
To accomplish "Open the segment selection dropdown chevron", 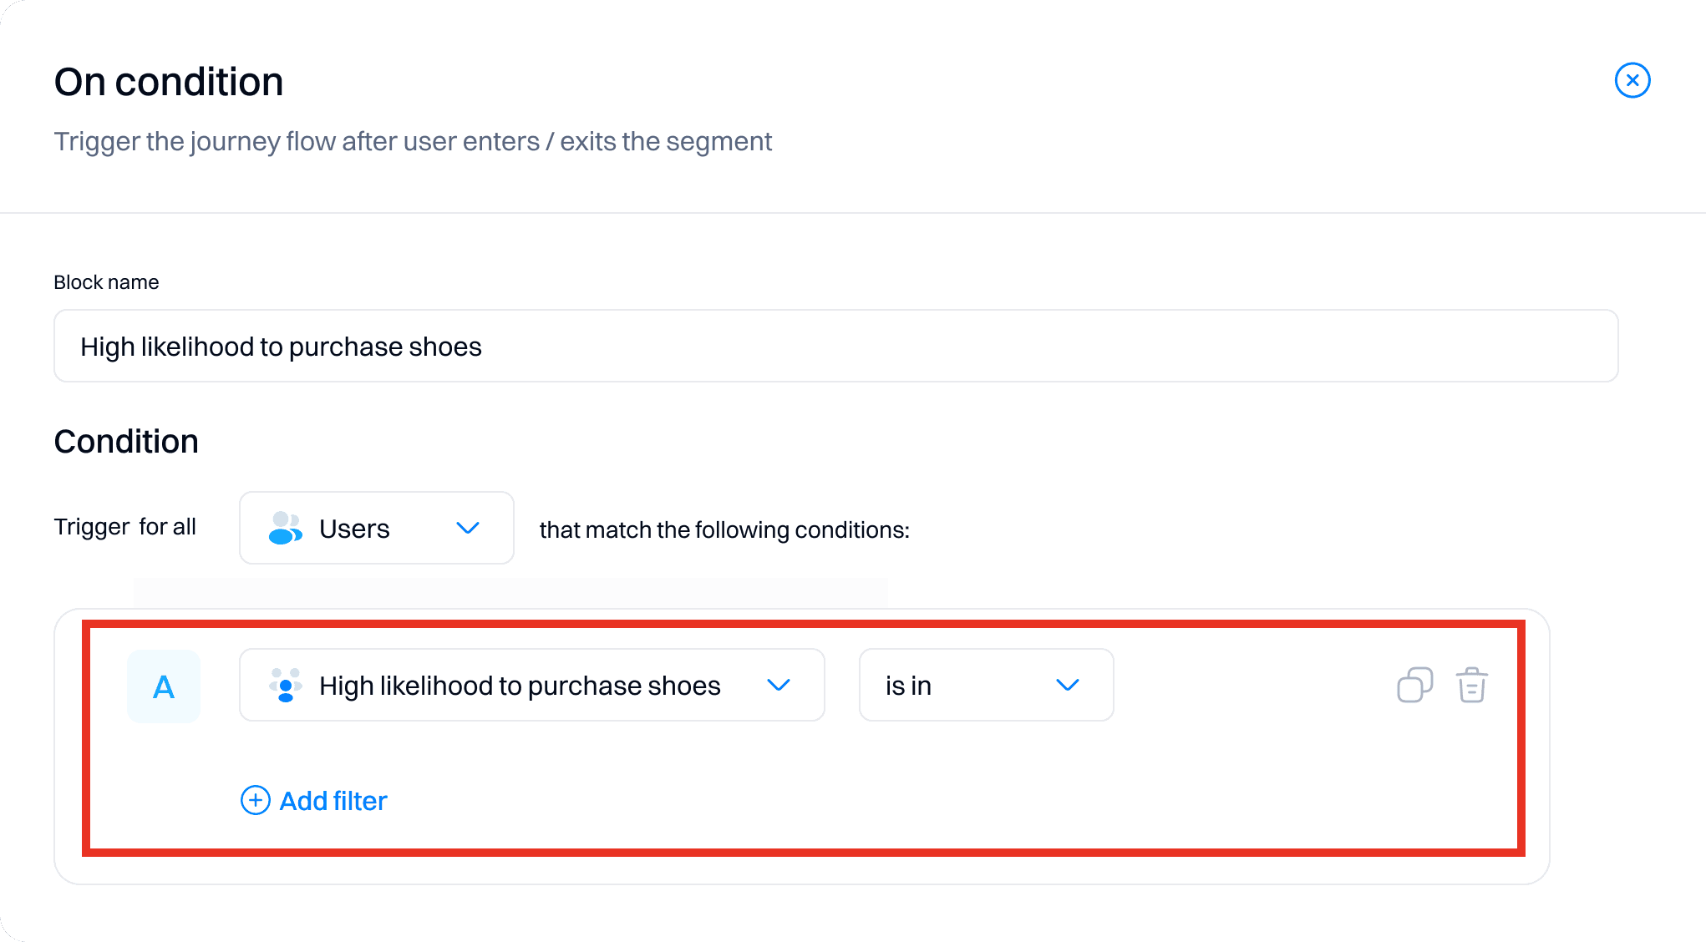I will (778, 685).
